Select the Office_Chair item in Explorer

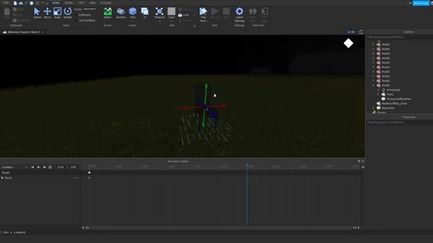tap(394, 103)
